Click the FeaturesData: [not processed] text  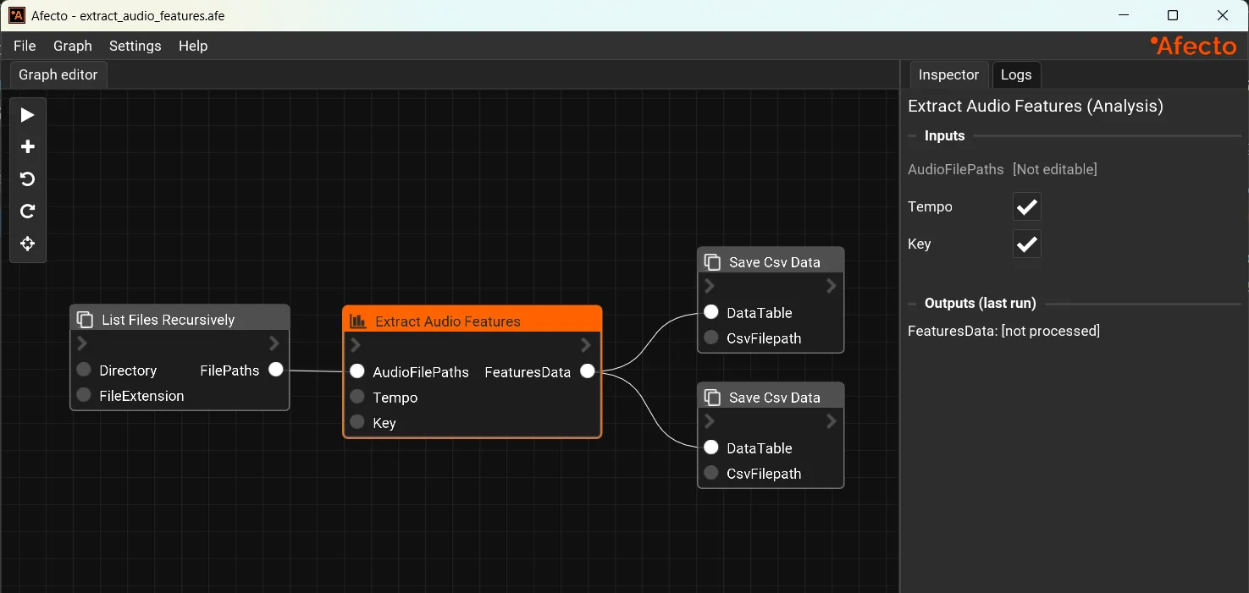coord(1004,331)
